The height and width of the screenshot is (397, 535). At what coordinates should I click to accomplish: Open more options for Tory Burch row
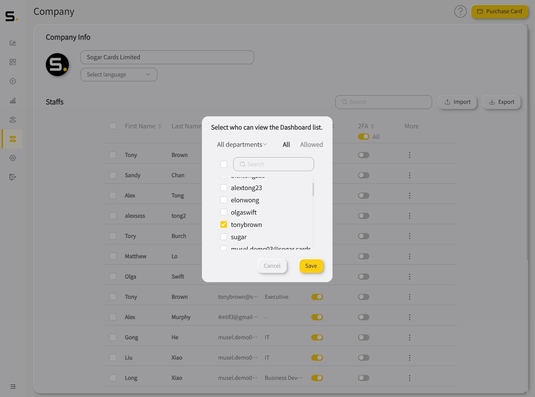pyautogui.click(x=409, y=236)
